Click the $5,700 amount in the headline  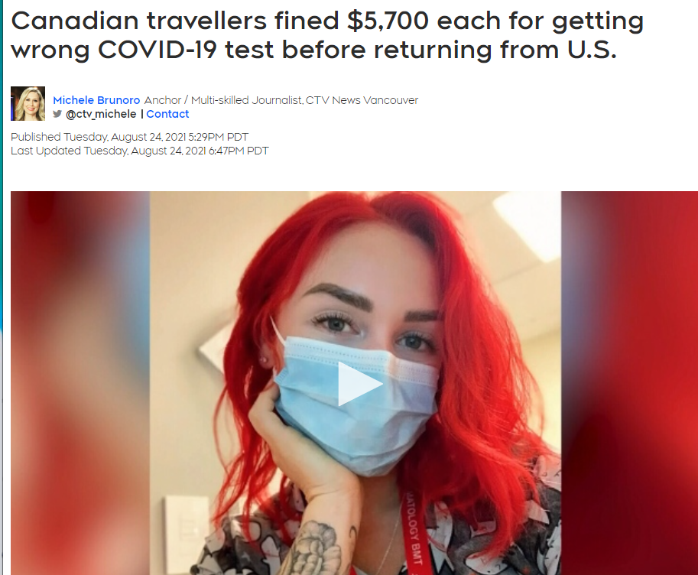(x=388, y=21)
